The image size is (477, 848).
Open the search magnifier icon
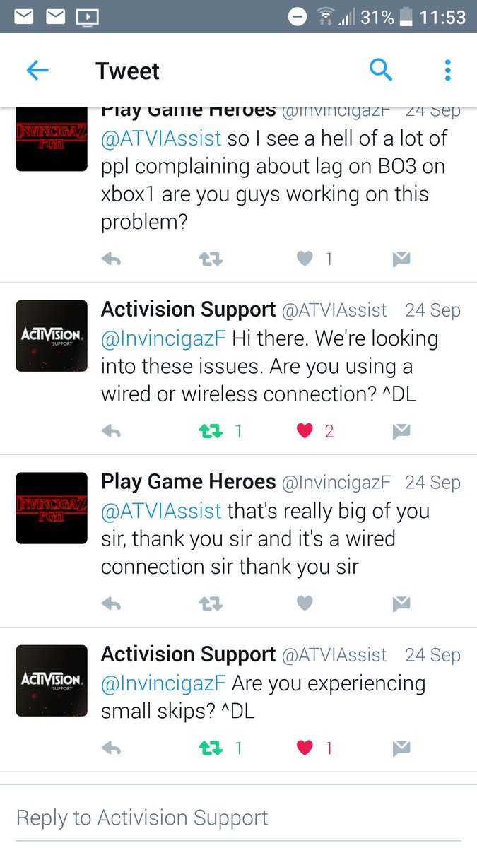[x=380, y=70]
